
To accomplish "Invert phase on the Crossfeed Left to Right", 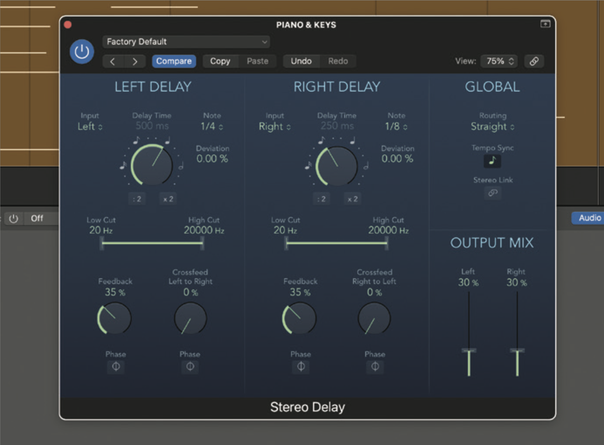I will pyautogui.click(x=190, y=367).
